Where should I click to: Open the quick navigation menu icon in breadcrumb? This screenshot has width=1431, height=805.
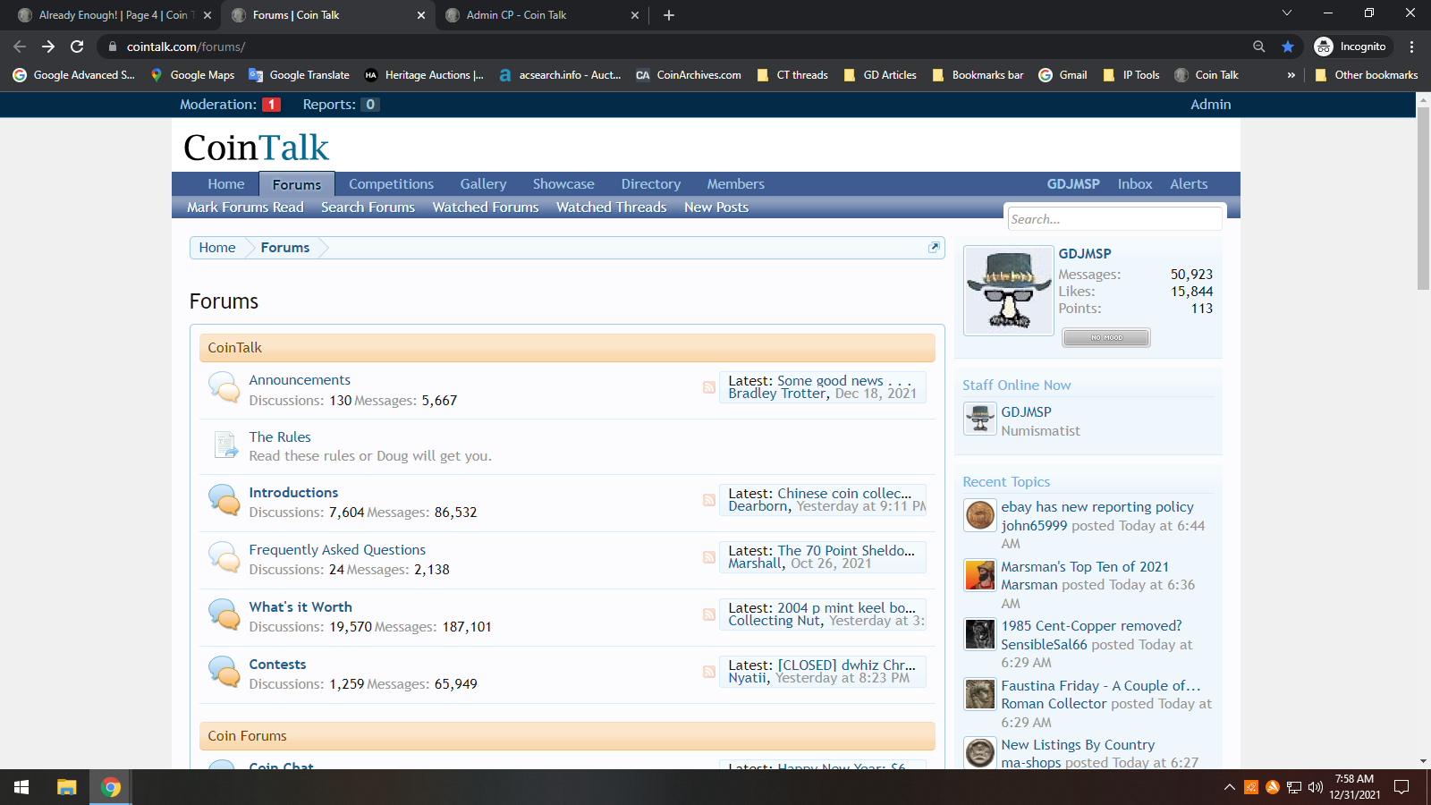[x=934, y=248]
